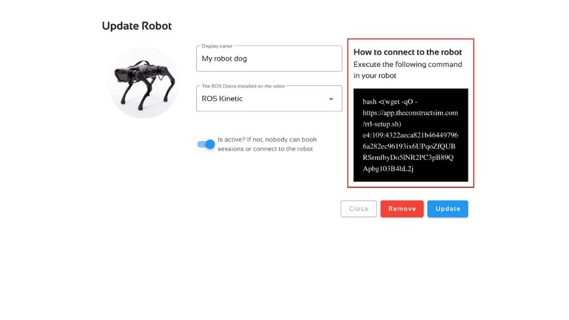Click 'Execute the following command' text
The image size is (569, 320).
(x=408, y=65)
